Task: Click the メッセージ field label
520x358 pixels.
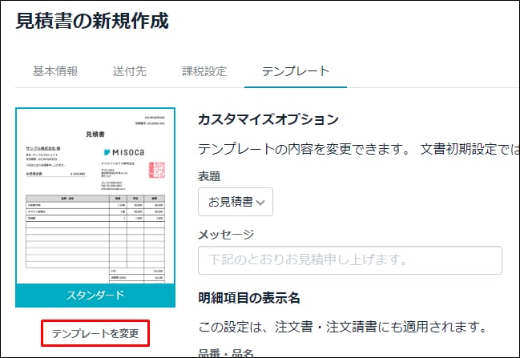Action: coord(226,235)
